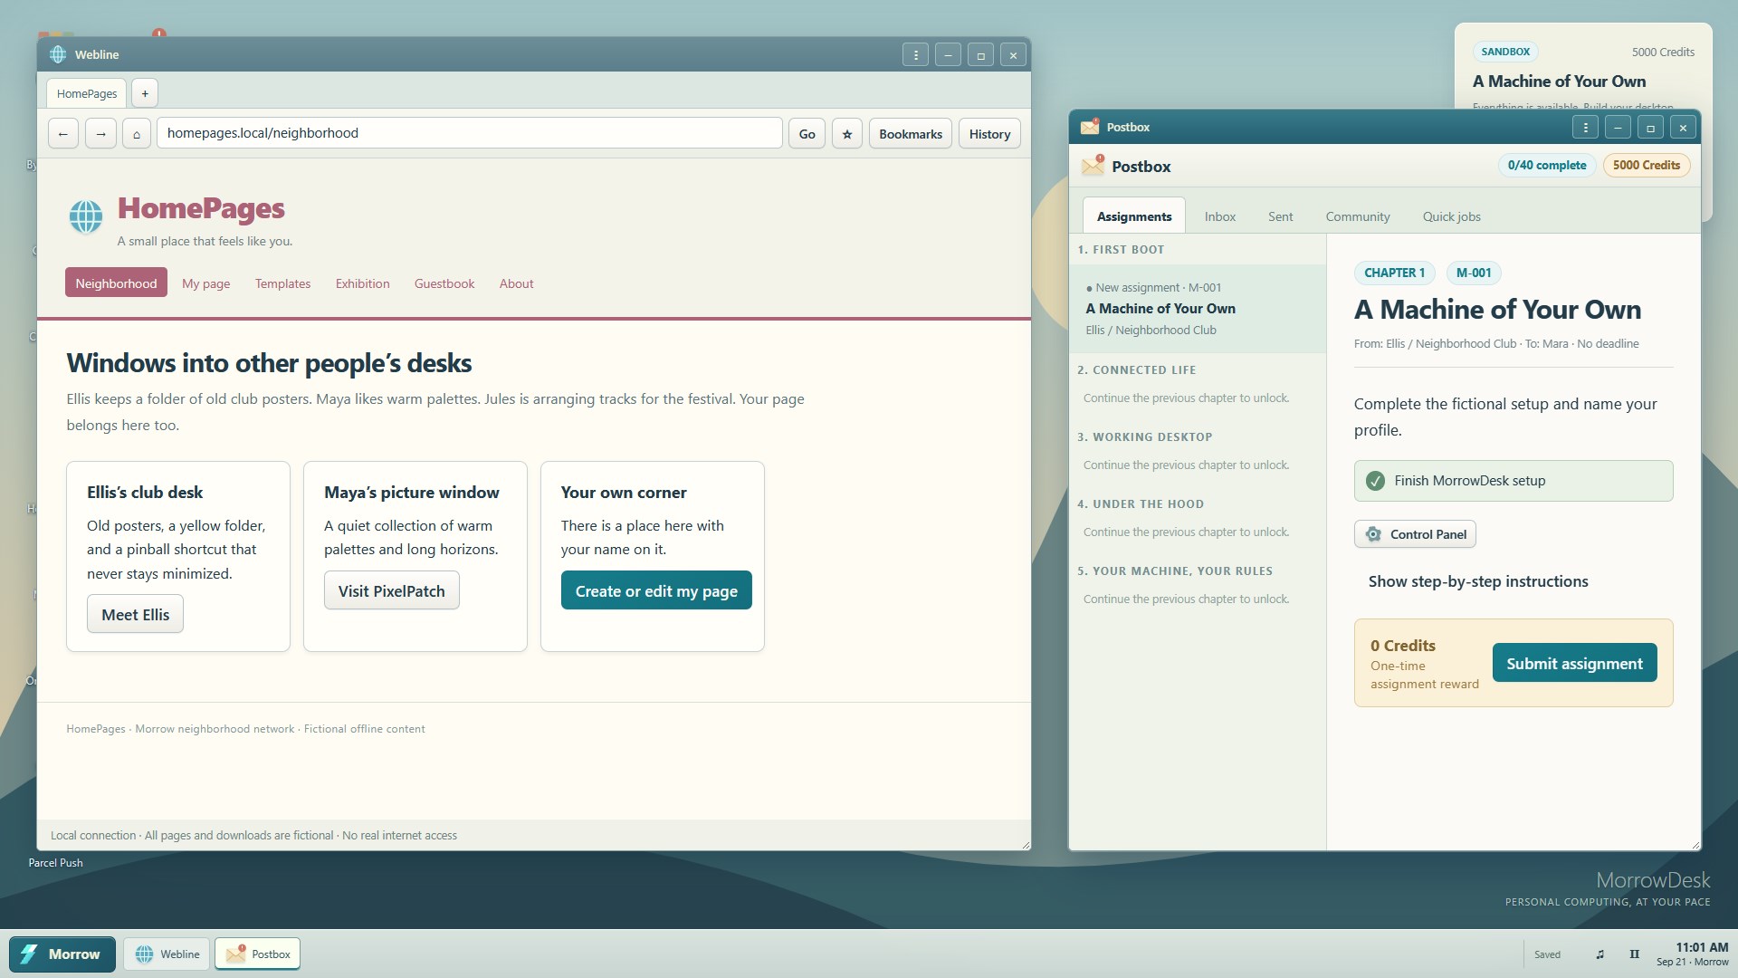Screen dimensions: 1738x978
Task: Open the Exhibition nav link
Action: 362,283
